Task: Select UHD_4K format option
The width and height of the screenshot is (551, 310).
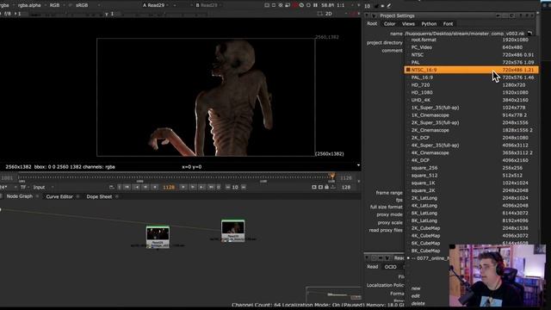Action: coord(471,100)
